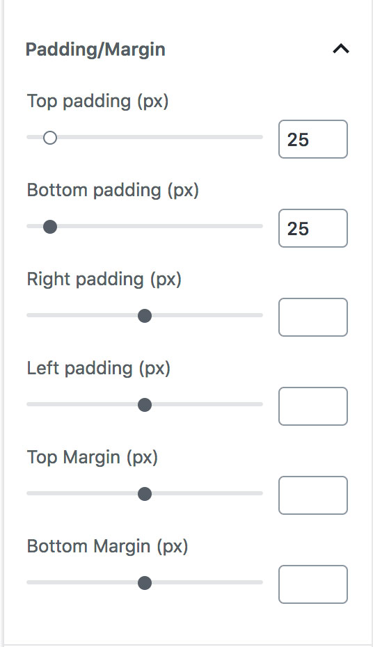Click the Bottom Margin slider handle

pos(145,582)
